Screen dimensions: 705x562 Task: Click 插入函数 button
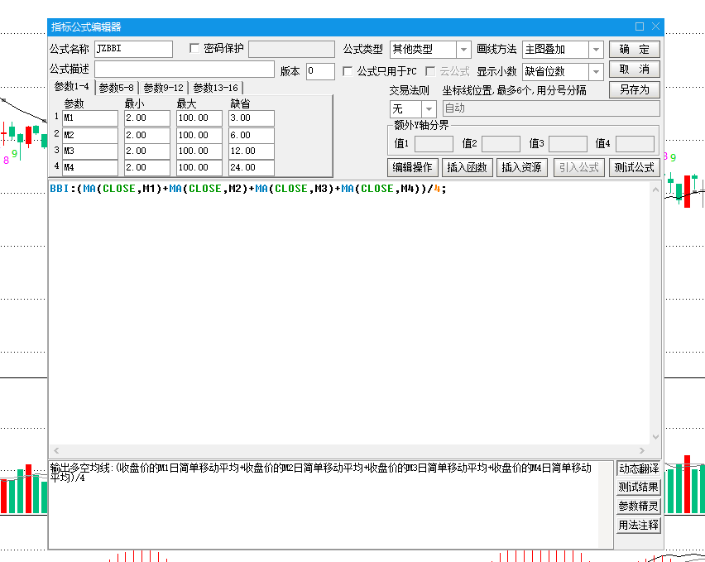pyautogui.click(x=468, y=167)
